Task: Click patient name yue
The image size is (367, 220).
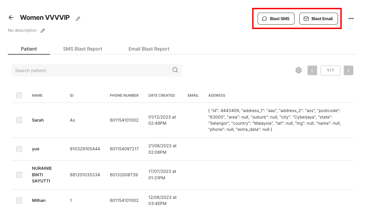Action: pyautogui.click(x=36, y=149)
